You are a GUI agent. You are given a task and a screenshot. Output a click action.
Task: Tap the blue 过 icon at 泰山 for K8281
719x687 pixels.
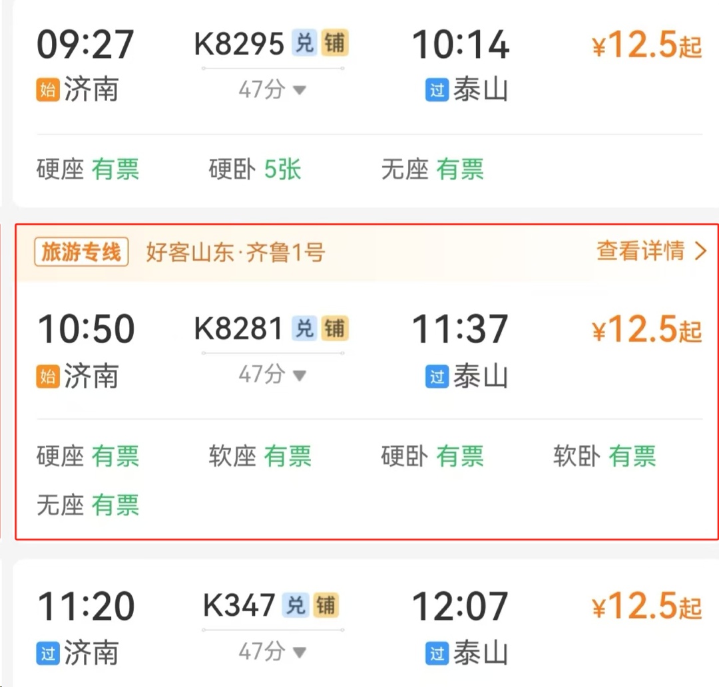[437, 377]
